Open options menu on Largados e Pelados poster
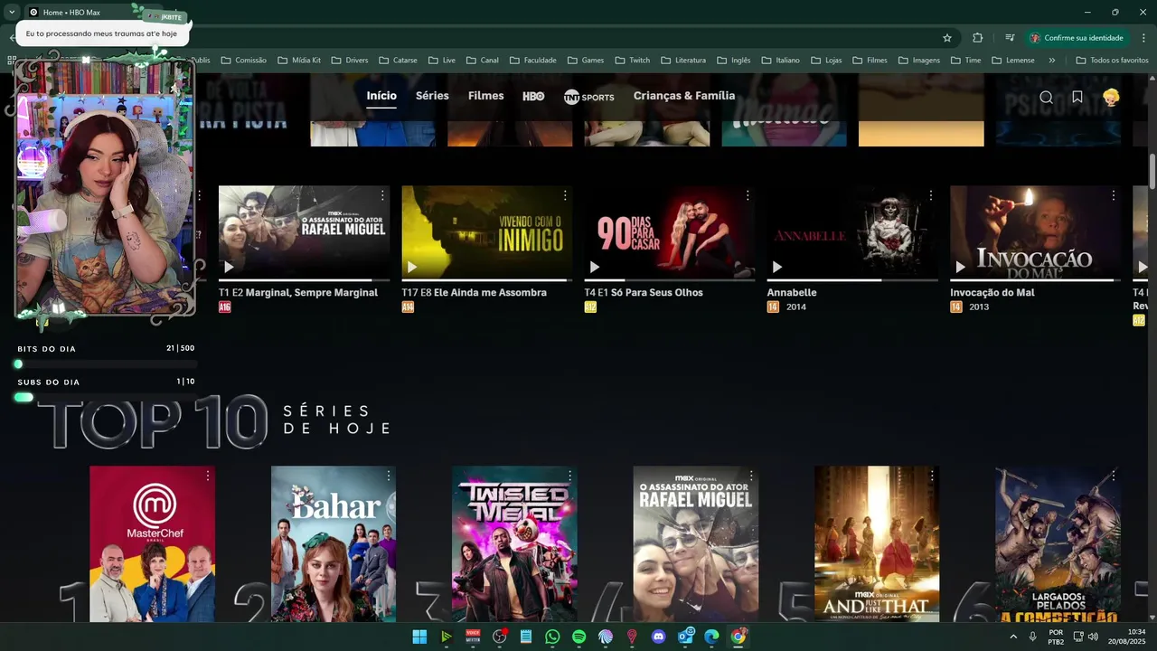1157x651 pixels. click(1113, 476)
